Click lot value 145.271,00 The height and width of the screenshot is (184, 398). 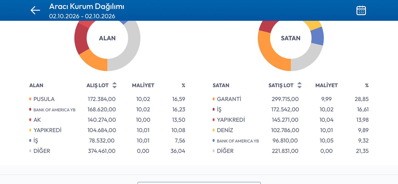point(285,120)
